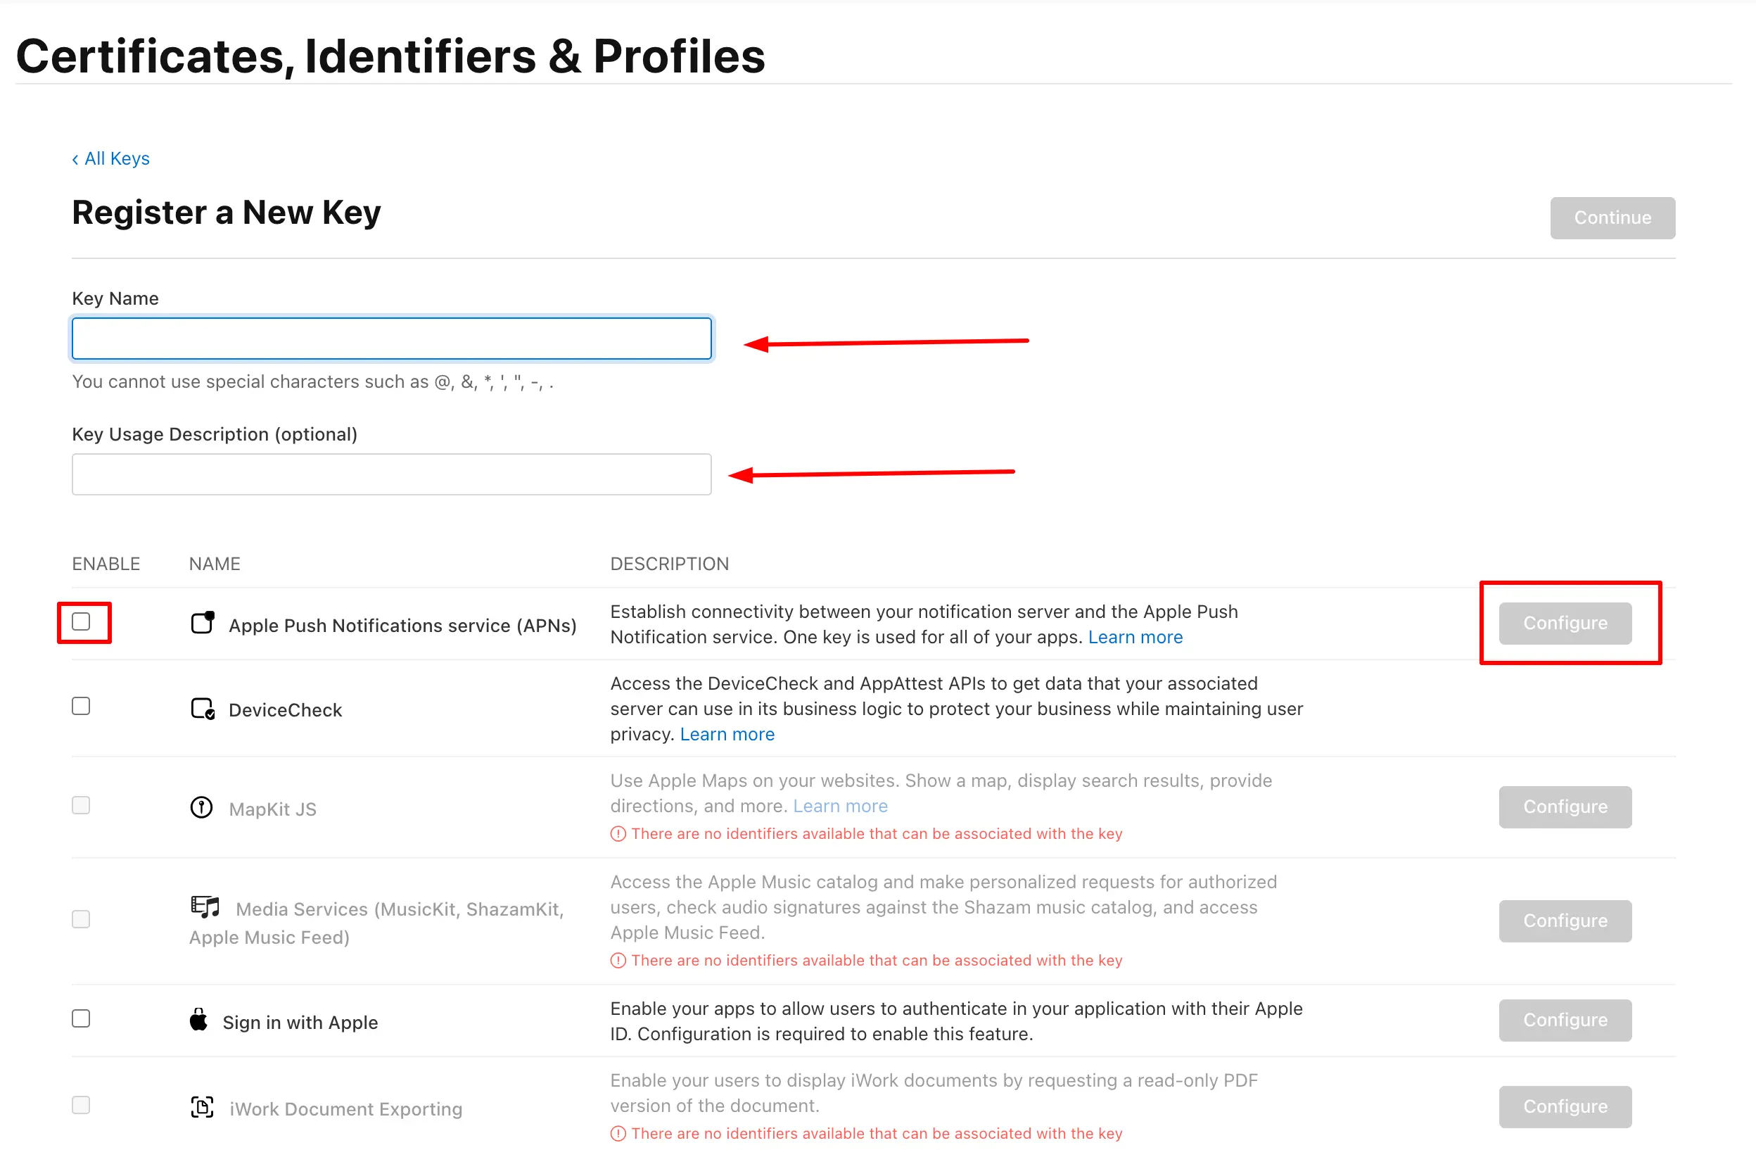Open Learn more for DeviceCheck

coord(727,733)
